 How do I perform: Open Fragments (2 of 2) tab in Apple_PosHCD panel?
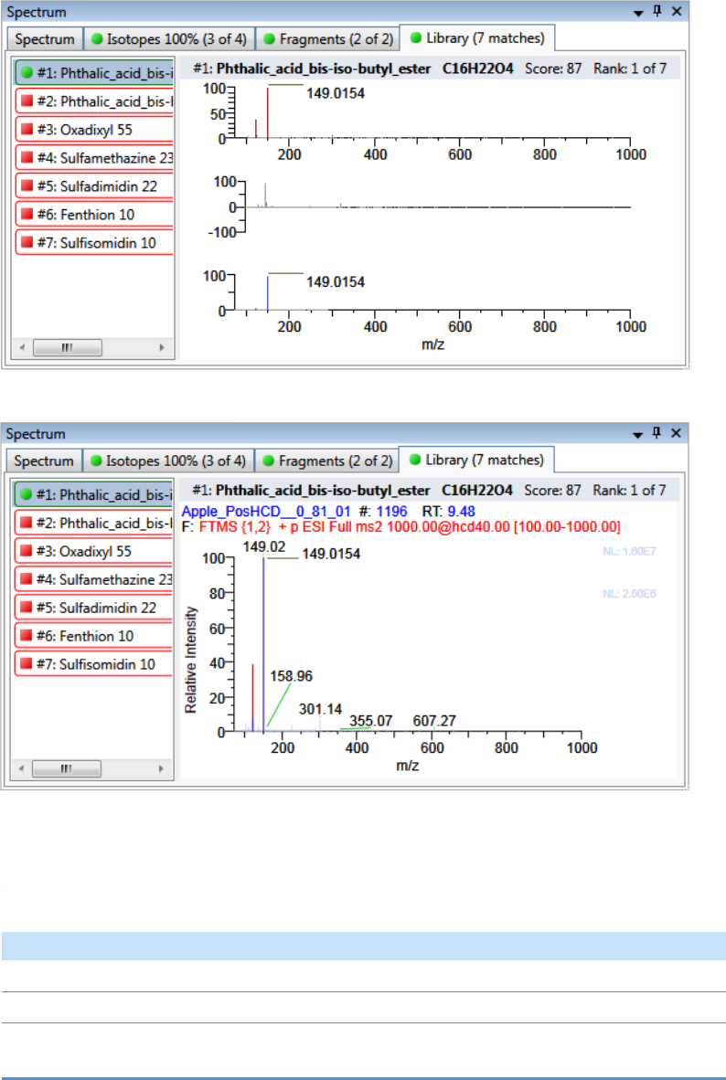pyautogui.click(x=326, y=461)
